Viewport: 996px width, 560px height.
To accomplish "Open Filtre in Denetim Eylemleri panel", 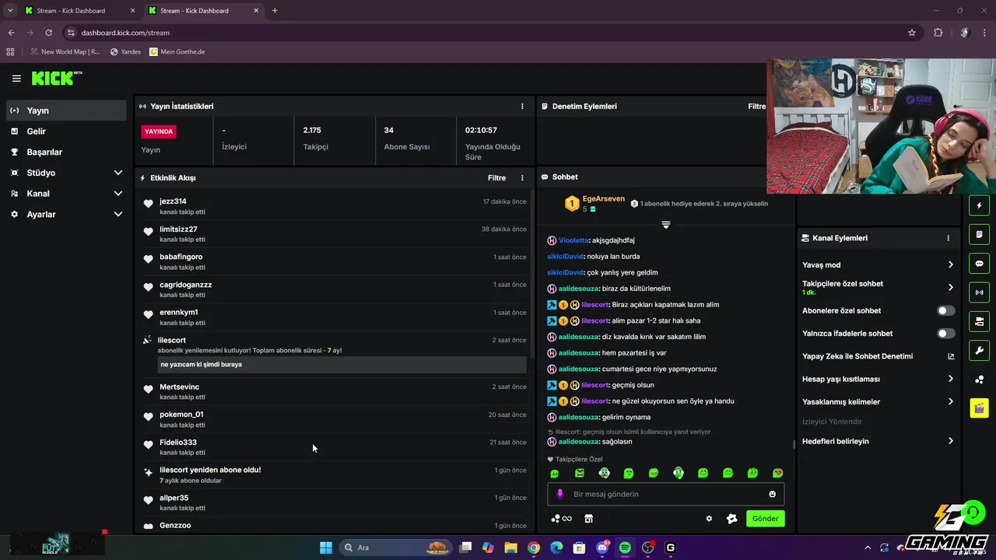I will pyautogui.click(x=756, y=107).
